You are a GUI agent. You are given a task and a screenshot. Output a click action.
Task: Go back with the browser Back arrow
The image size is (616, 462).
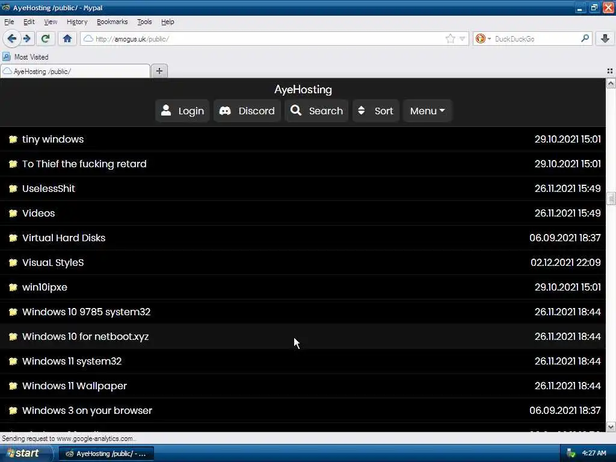11,38
